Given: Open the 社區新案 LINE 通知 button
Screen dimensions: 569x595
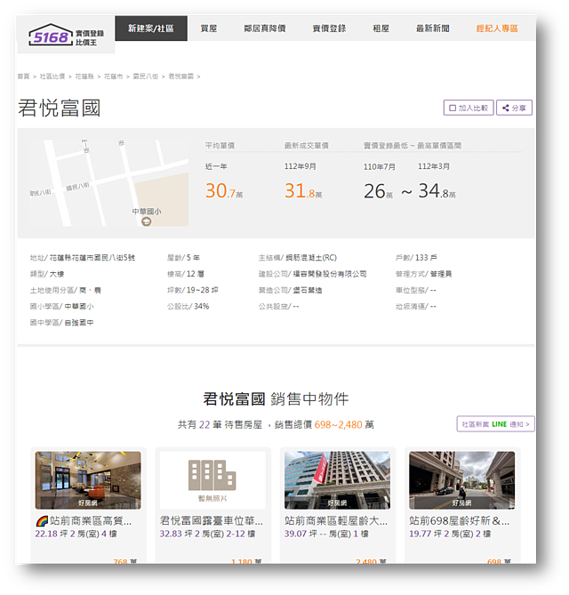Looking at the screenshot, I should (496, 424).
